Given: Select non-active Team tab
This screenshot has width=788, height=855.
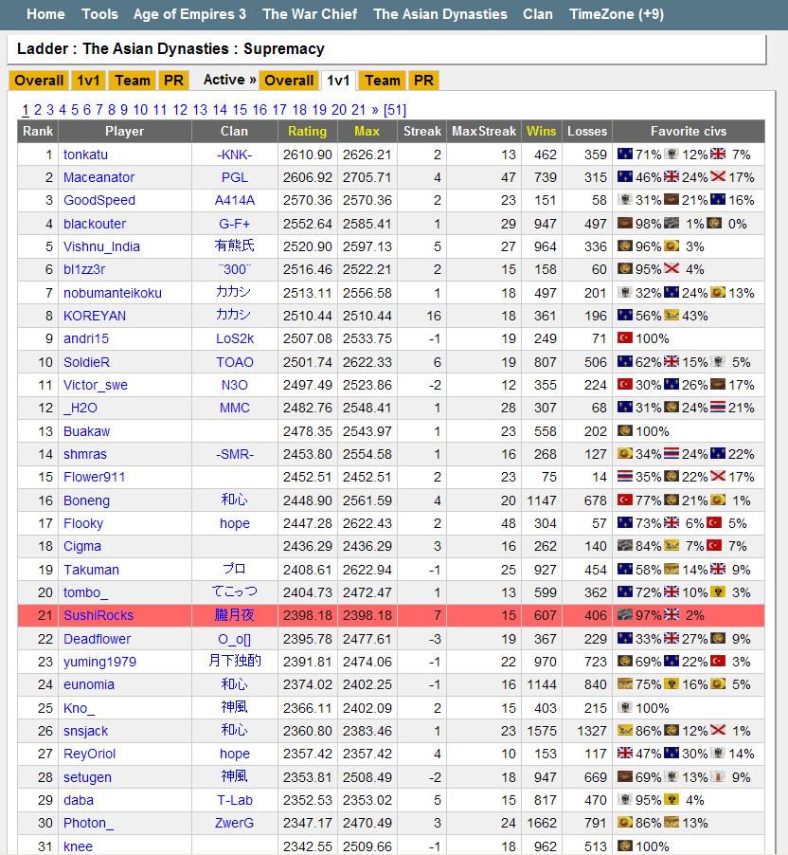Looking at the screenshot, I should click(x=133, y=81).
